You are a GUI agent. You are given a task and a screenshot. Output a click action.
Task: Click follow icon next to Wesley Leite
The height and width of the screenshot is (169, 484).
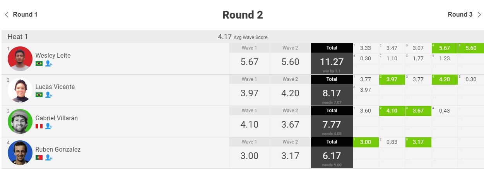pos(49,63)
